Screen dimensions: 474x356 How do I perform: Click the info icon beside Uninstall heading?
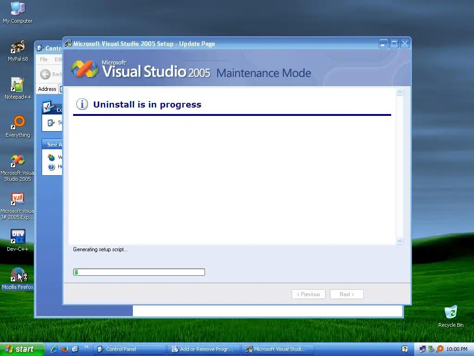tap(82, 104)
